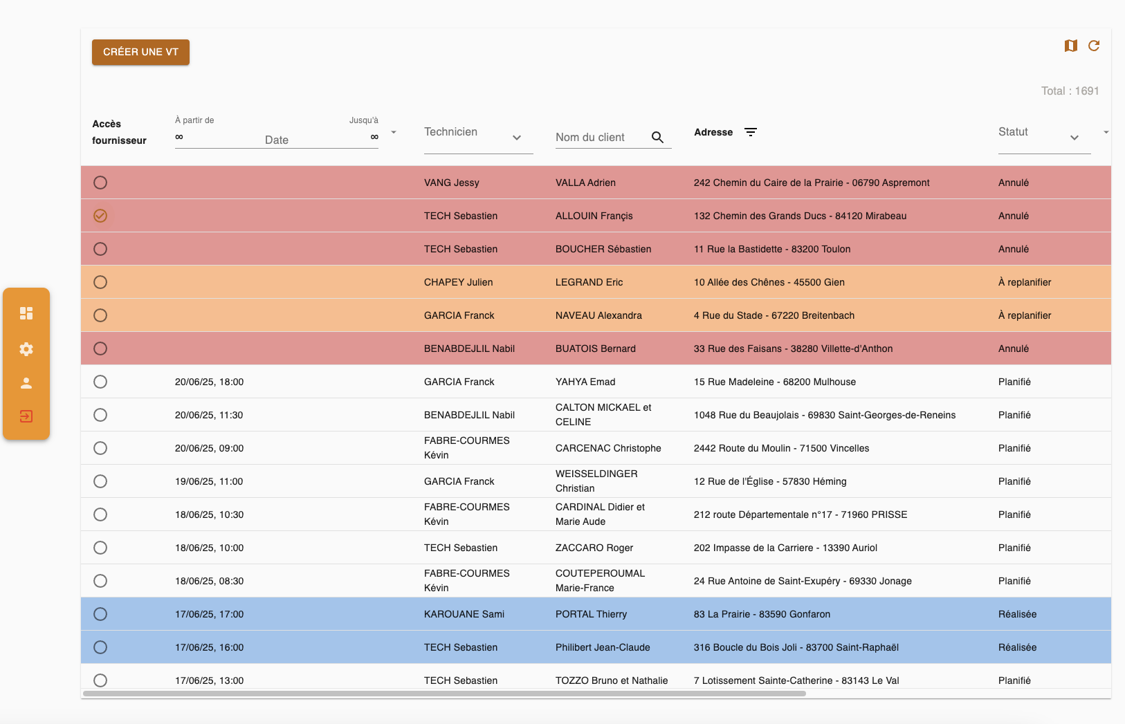This screenshot has height=724, width=1125.
Task: Click the Adresse filter icon
Action: [751, 132]
